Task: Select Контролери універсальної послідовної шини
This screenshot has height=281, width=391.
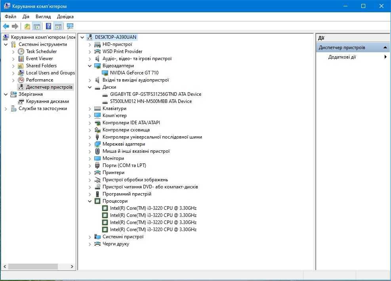Action: pyautogui.click(x=152, y=137)
